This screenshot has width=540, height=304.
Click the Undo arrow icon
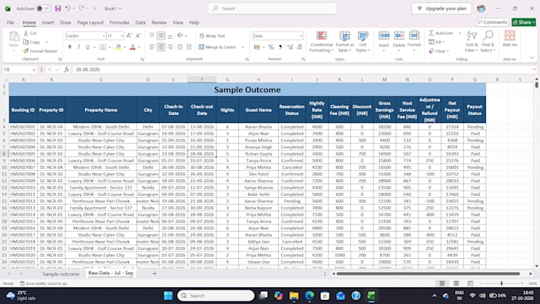(x=67, y=8)
